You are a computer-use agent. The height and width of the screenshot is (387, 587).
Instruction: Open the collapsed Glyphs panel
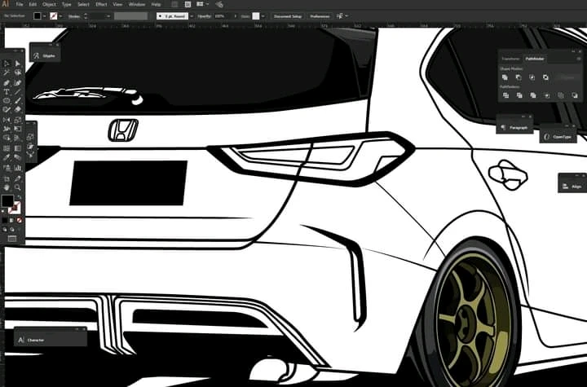point(44,55)
